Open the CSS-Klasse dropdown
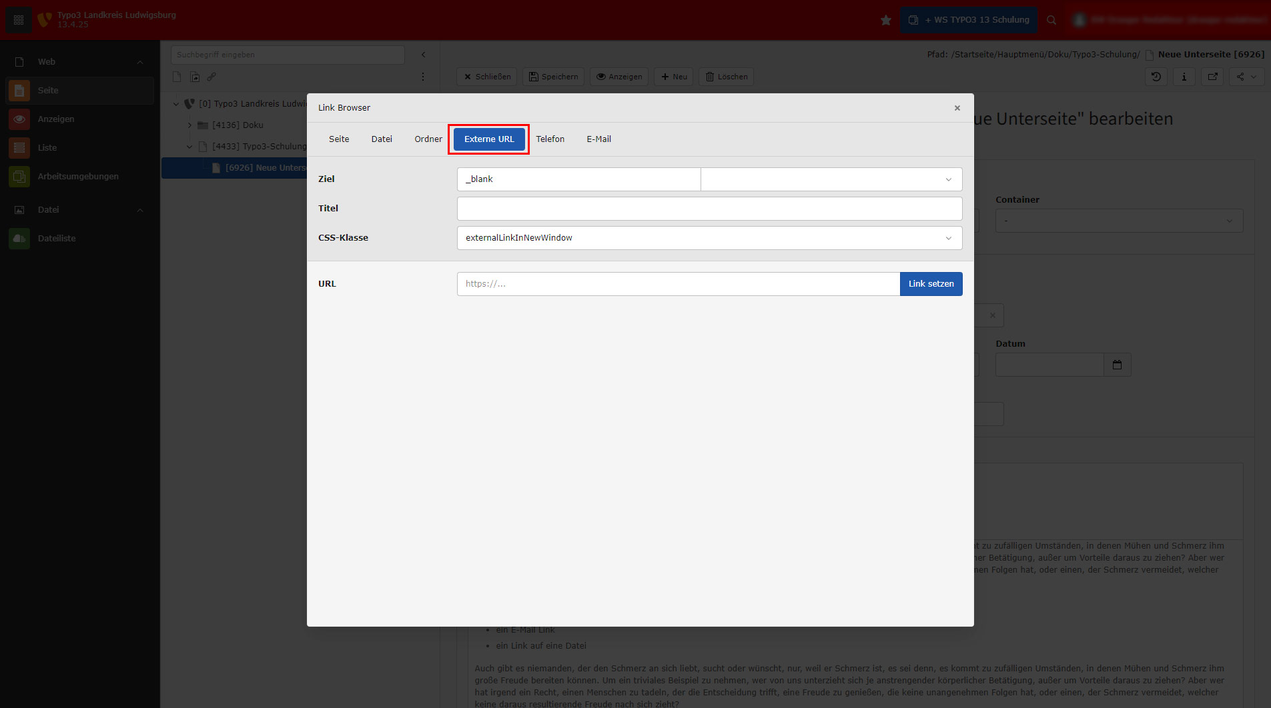This screenshot has width=1271, height=708. tap(709, 238)
